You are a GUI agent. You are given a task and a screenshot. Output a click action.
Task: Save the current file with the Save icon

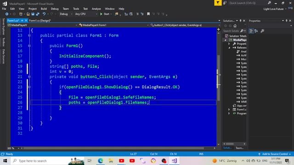[x=33, y=14]
